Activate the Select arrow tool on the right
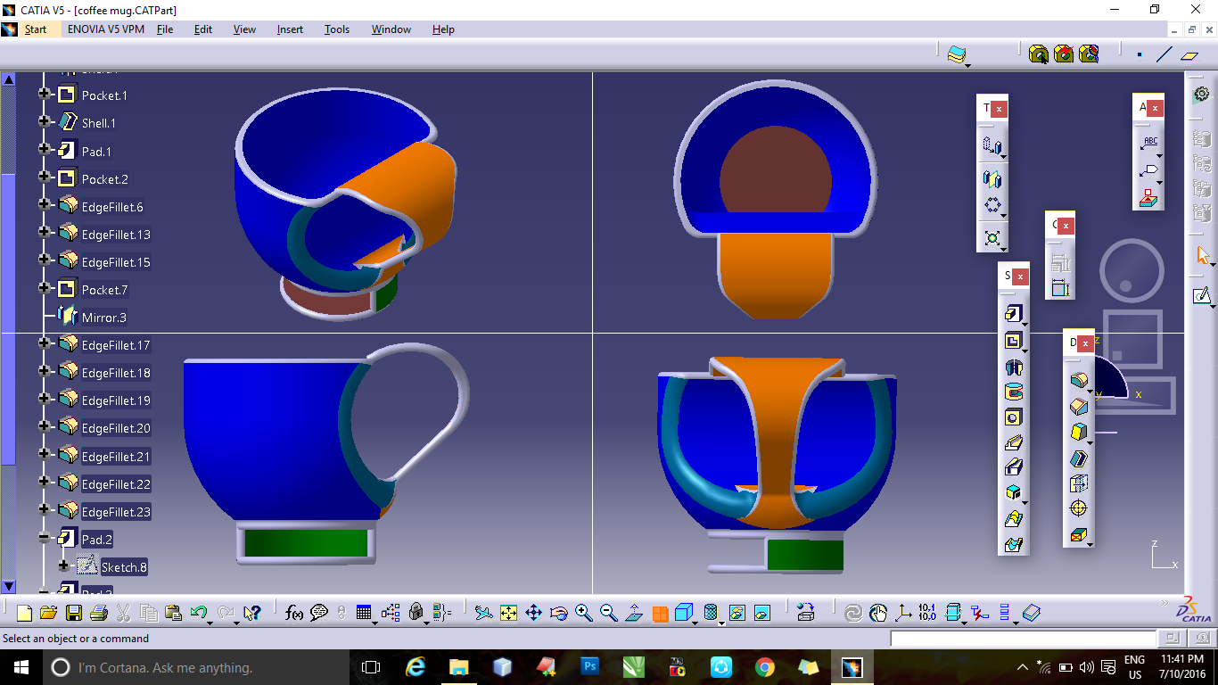 click(1202, 256)
